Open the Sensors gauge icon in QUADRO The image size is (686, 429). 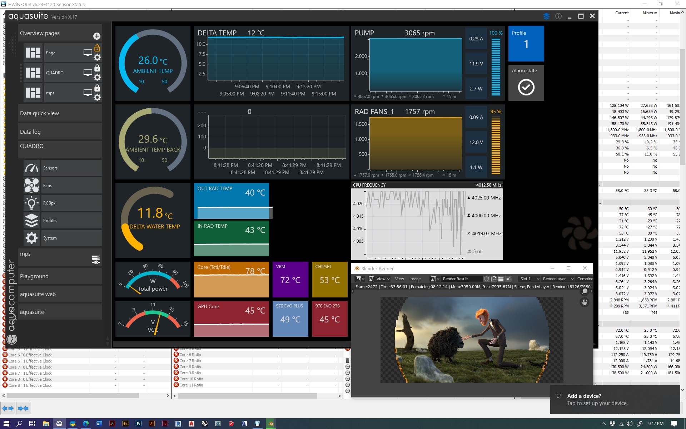pyautogui.click(x=31, y=168)
